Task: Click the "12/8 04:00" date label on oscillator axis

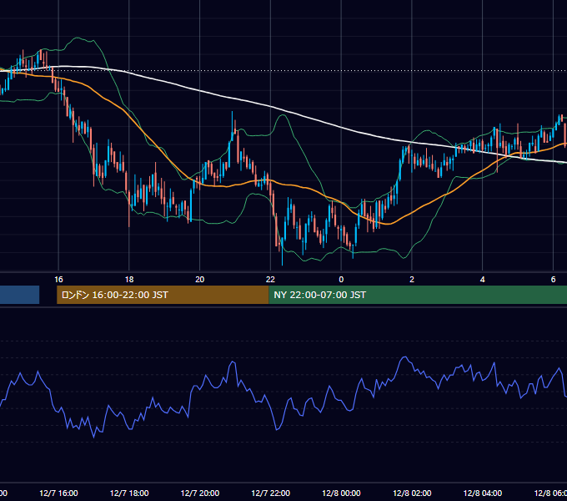Action: click(x=483, y=493)
